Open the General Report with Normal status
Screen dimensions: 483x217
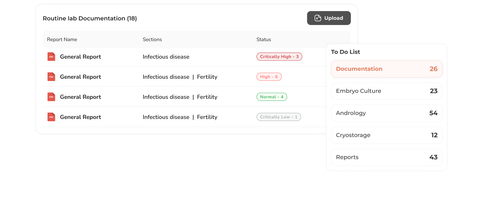80,97
